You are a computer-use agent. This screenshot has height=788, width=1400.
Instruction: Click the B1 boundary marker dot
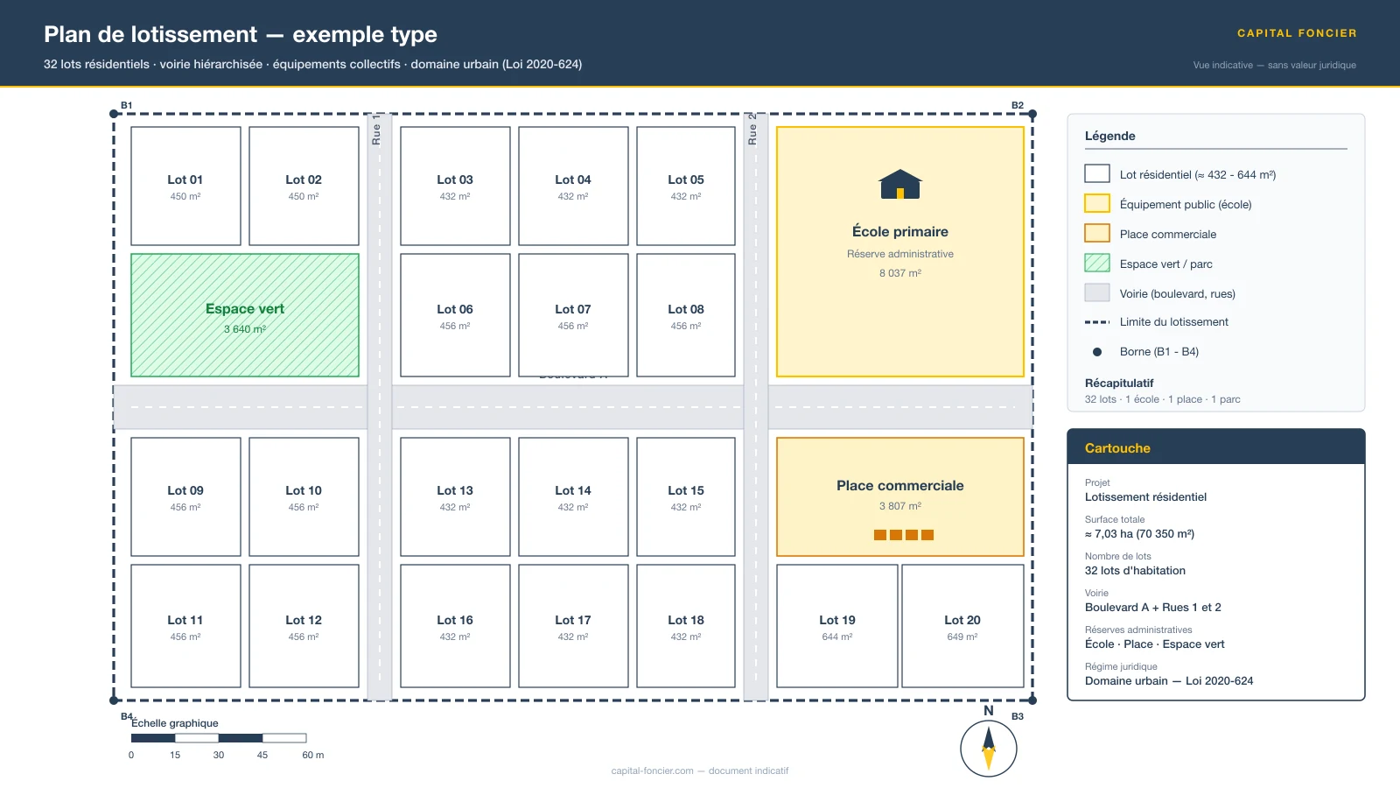pyautogui.click(x=114, y=114)
